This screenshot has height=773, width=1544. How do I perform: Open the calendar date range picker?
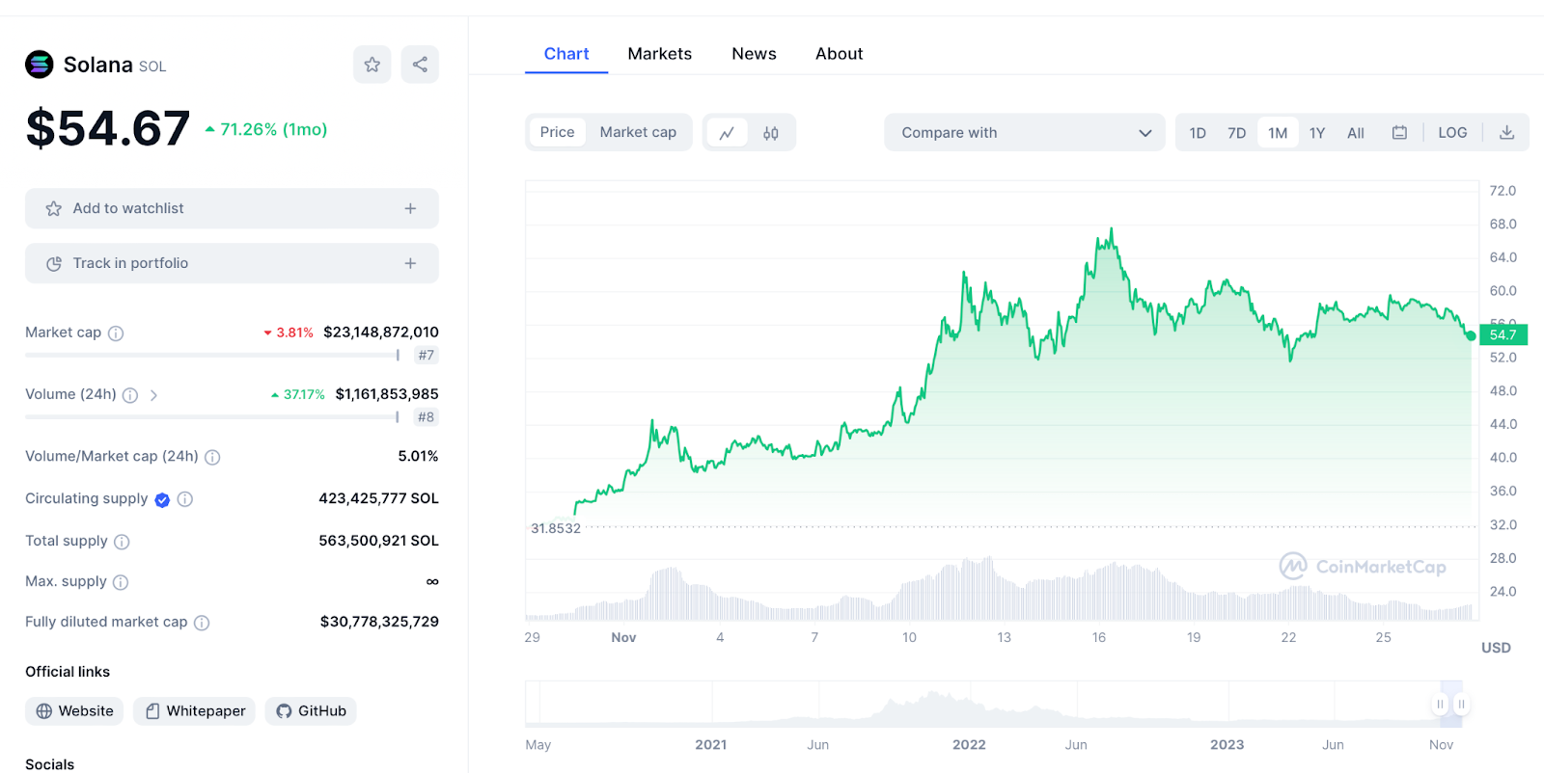tap(1399, 133)
